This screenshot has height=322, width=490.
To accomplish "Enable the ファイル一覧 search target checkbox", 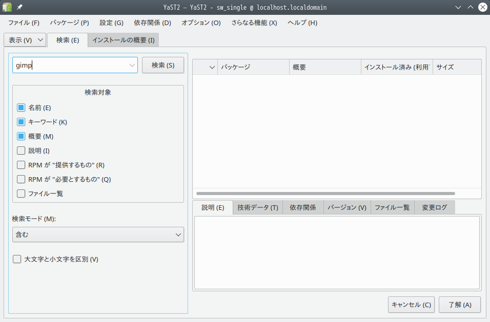I will [x=21, y=194].
